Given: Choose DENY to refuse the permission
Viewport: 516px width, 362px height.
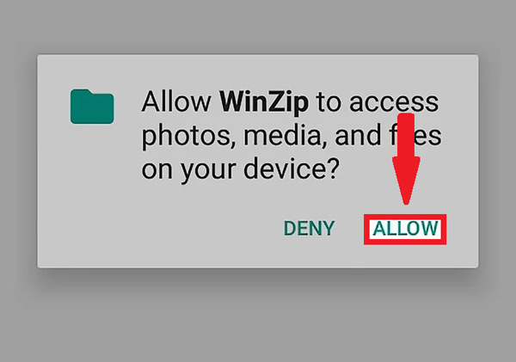Looking at the screenshot, I should coord(309,229).
